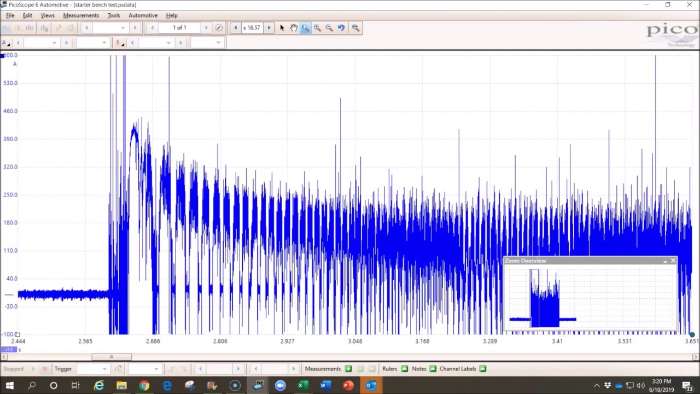Switch to scope mode icon
The height and width of the screenshot is (394, 700).
pyautogui.click(x=5, y=27)
